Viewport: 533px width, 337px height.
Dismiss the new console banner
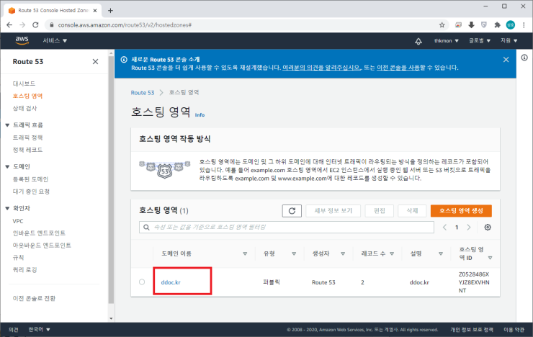point(506,59)
